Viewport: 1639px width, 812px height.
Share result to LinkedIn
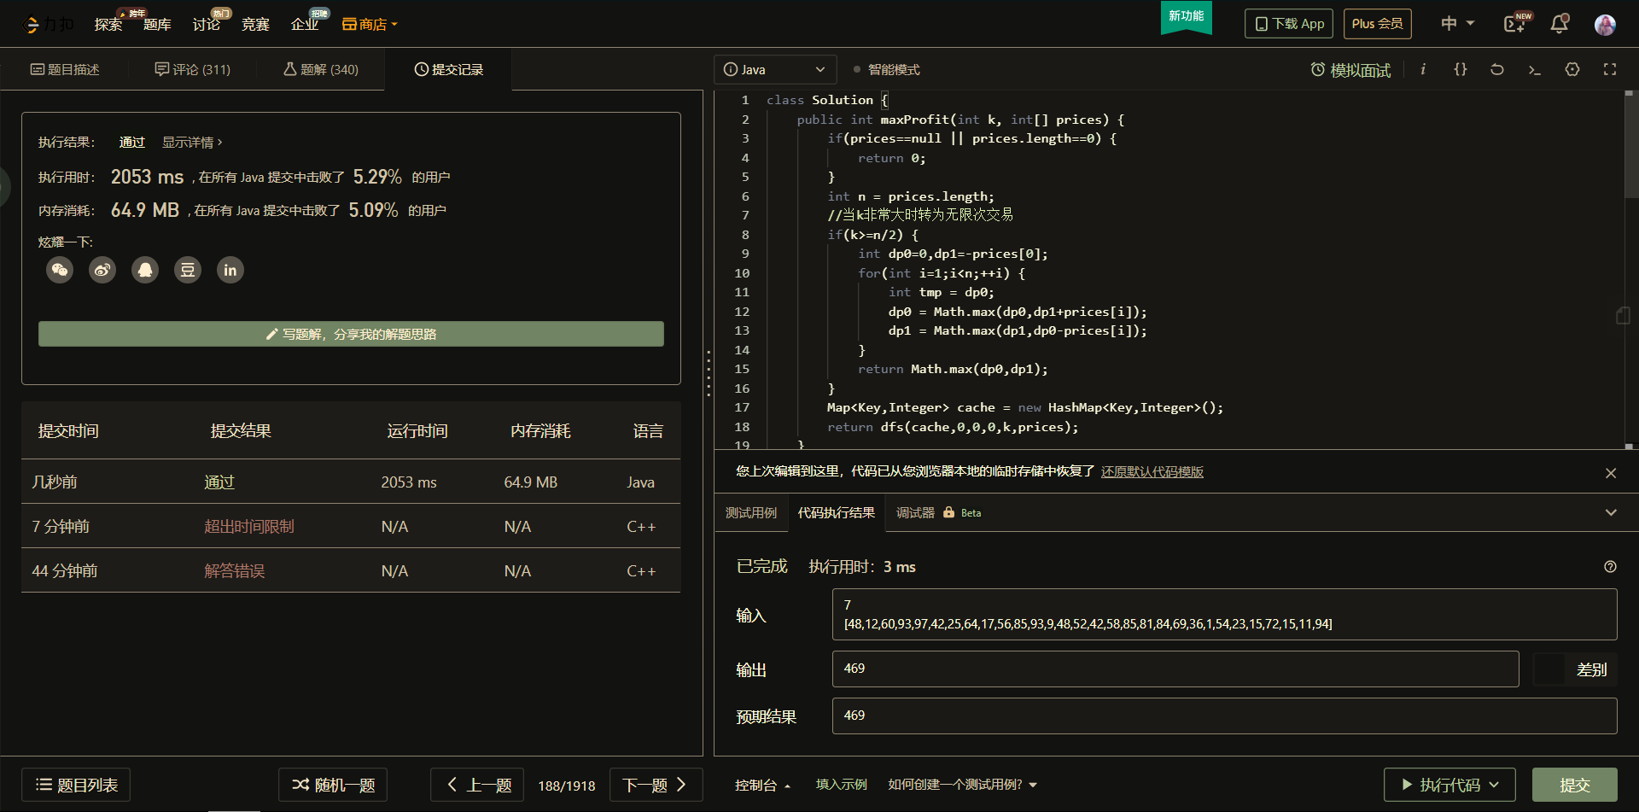(x=230, y=270)
